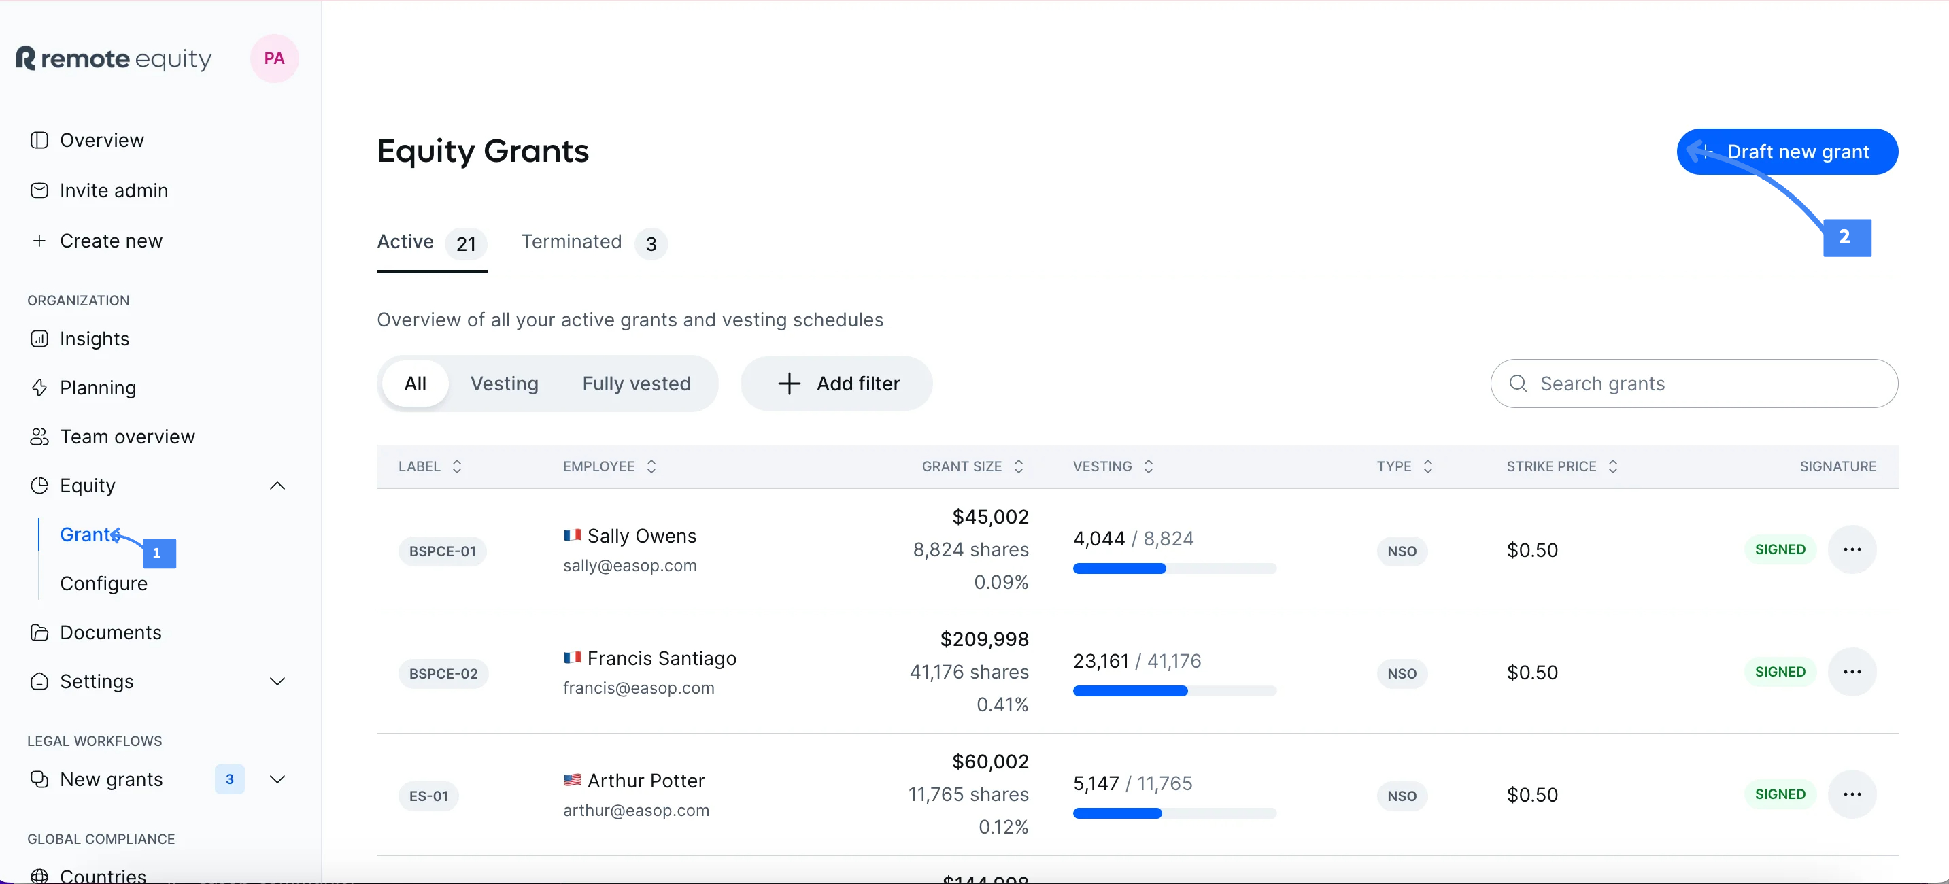Open the Documents page

pos(110,632)
